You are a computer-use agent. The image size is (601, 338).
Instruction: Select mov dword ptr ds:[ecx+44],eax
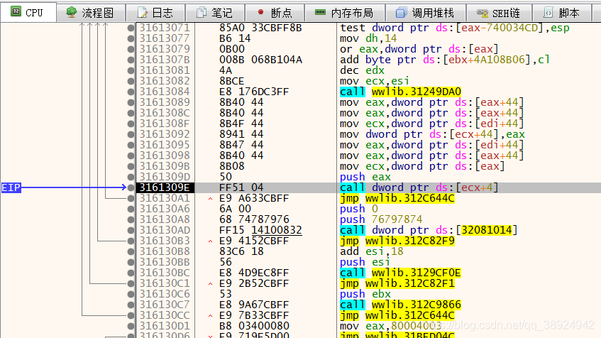point(432,134)
